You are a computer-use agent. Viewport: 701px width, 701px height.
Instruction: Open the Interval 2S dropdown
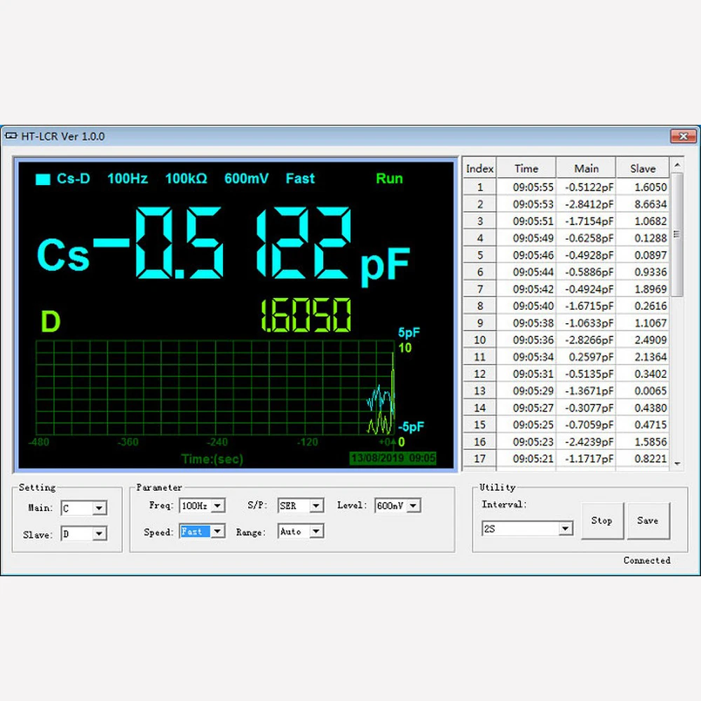[x=566, y=529]
